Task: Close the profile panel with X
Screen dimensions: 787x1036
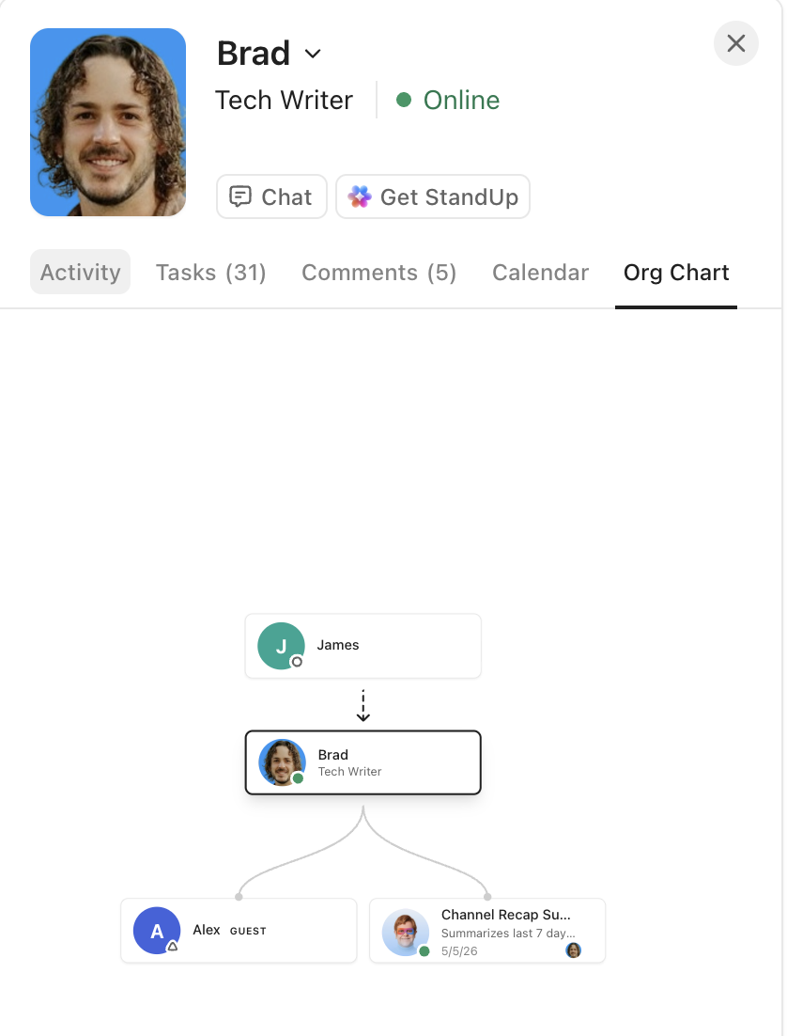Action: coord(736,43)
